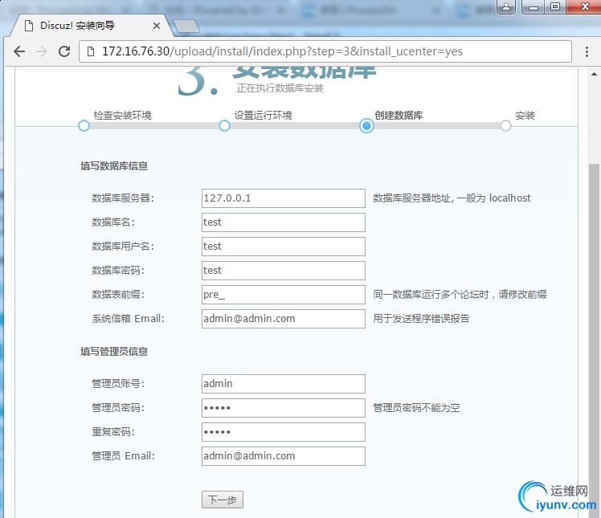Click the page info icon in address bar
Image resolution: width=601 pixels, height=518 pixels.
[91, 51]
